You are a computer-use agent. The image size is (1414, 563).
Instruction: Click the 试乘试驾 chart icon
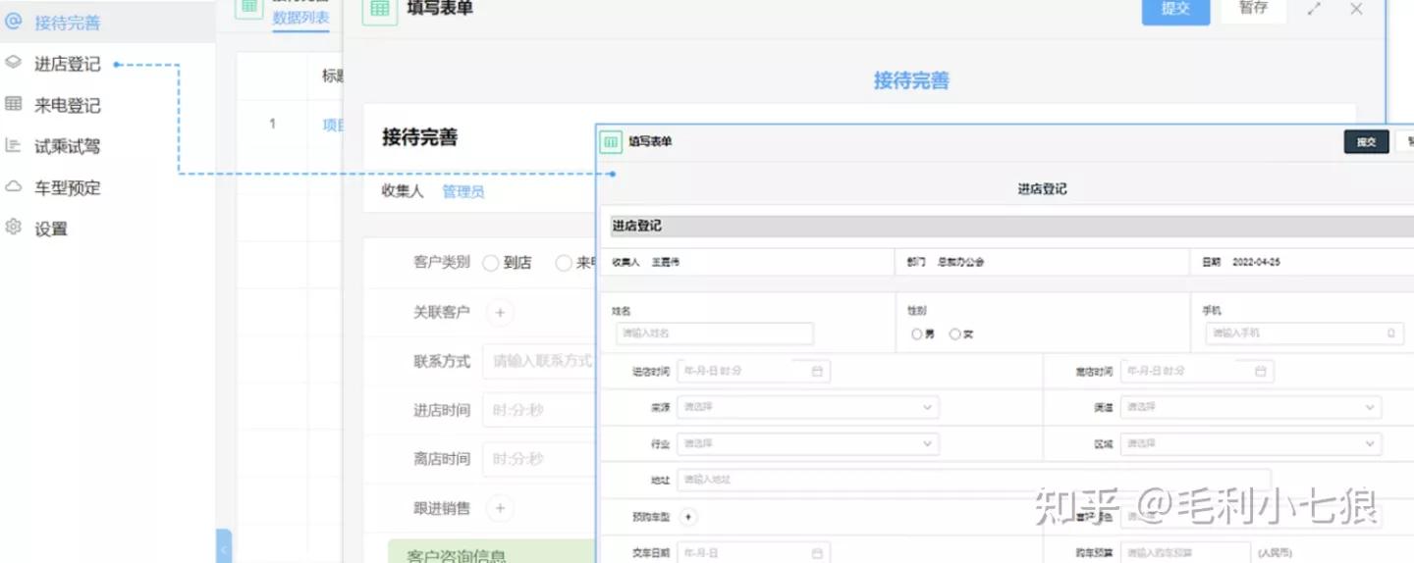pos(13,145)
